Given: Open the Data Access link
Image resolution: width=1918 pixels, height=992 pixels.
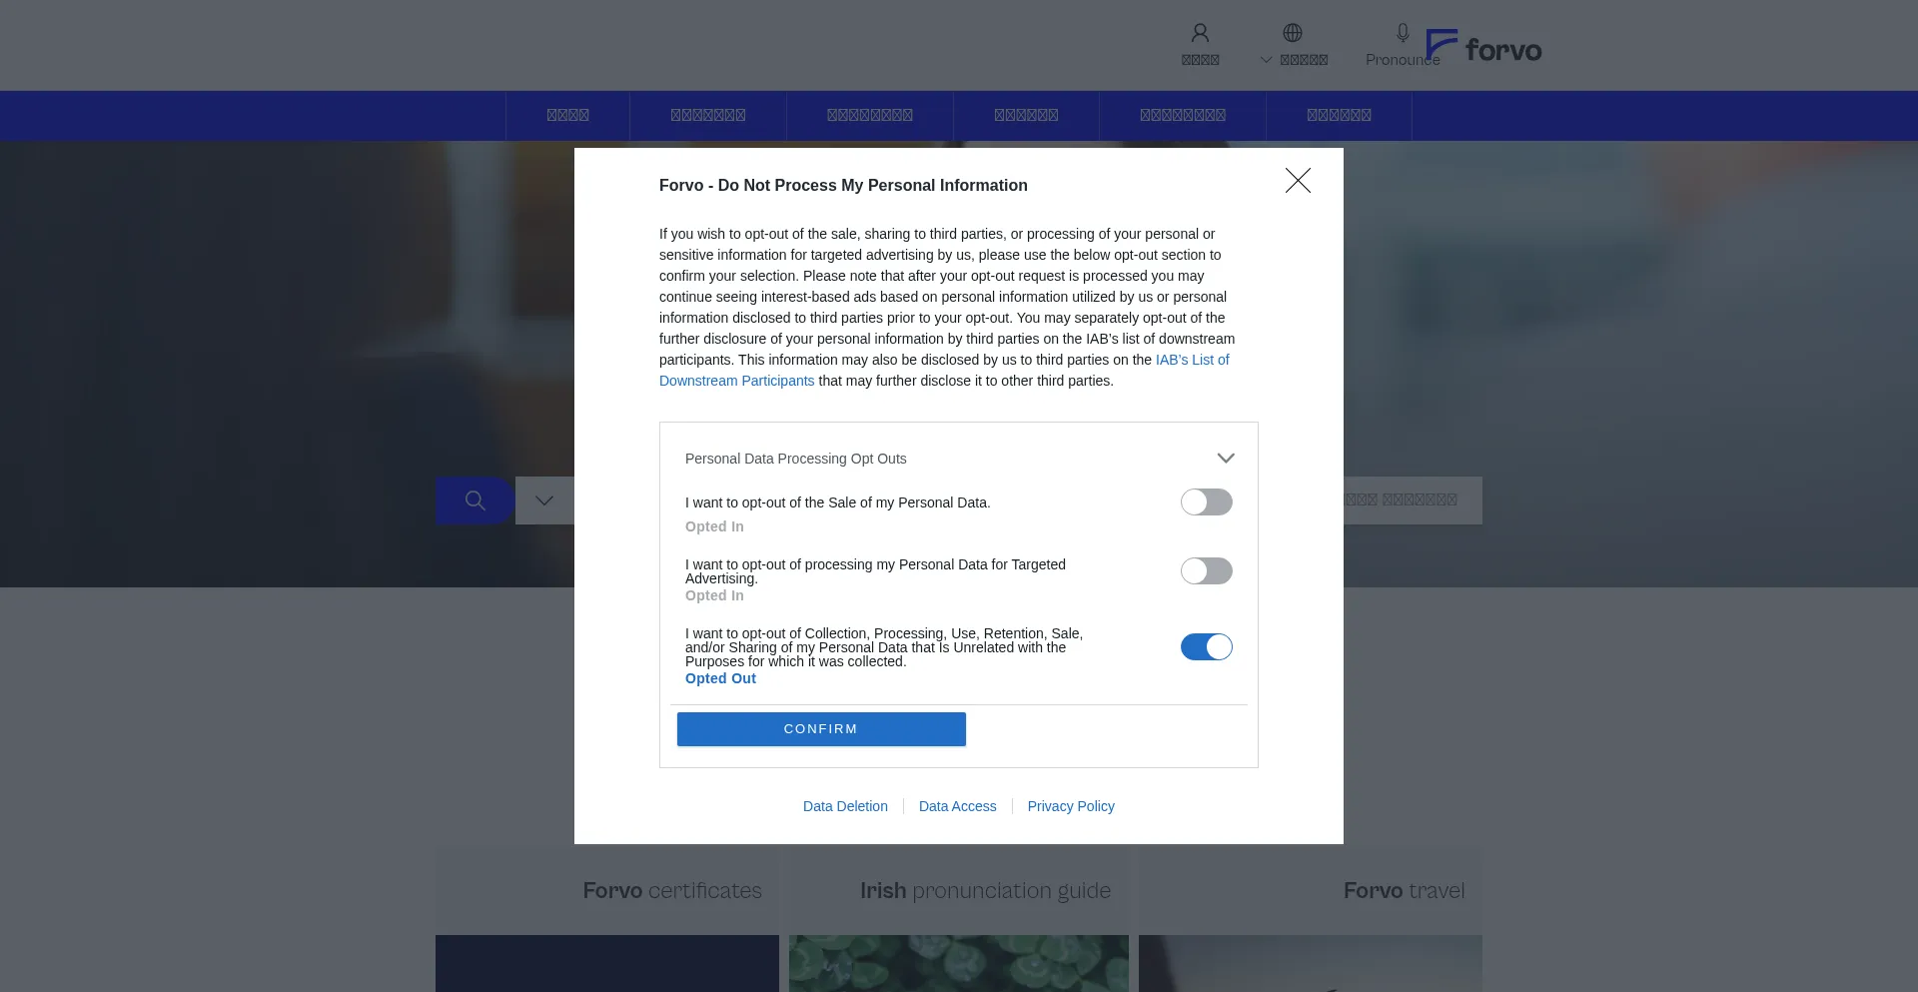Looking at the screenshot, I should click(957, 806).
